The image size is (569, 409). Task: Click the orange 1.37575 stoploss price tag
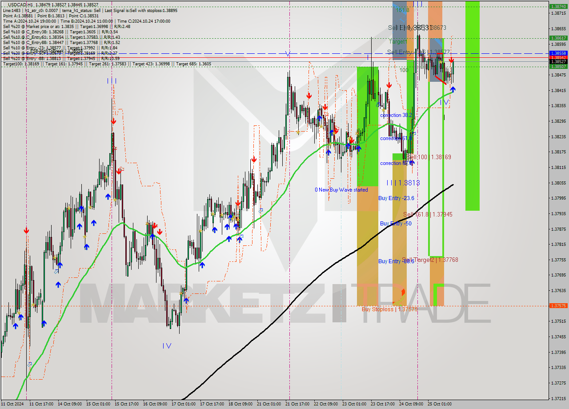557,305
